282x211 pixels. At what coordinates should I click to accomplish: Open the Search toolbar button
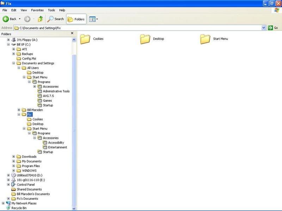point(56,19)
